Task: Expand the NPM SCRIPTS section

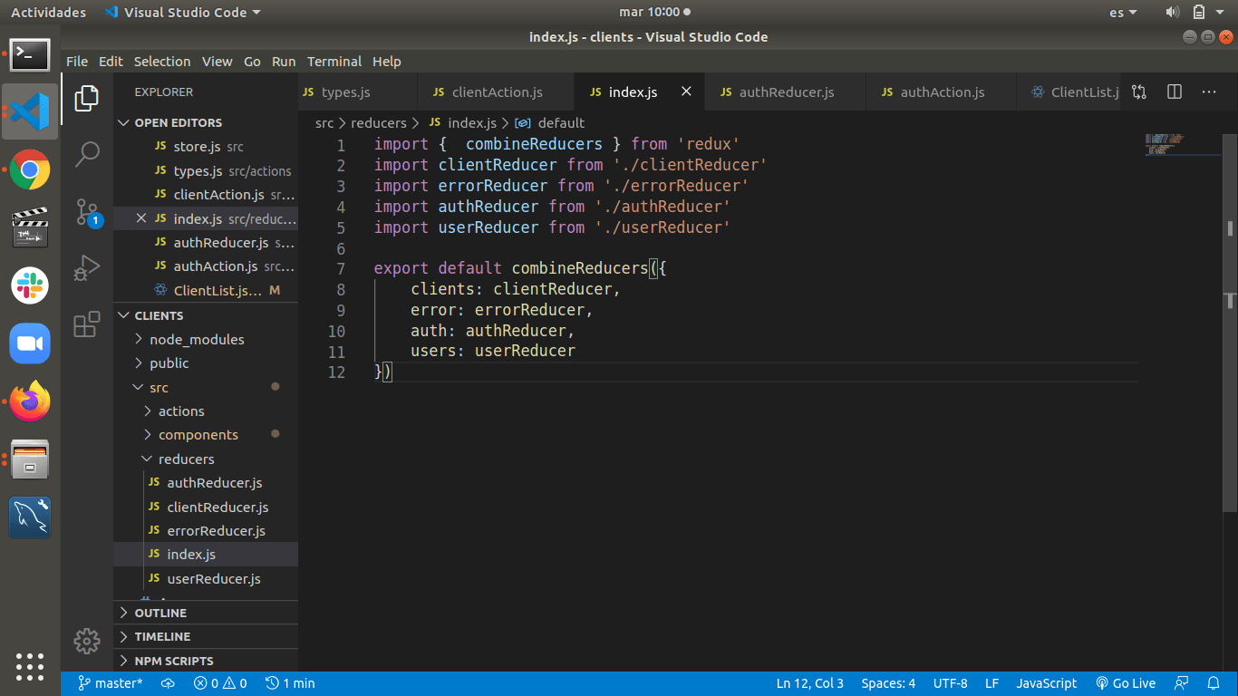Action: pos(174,661)
